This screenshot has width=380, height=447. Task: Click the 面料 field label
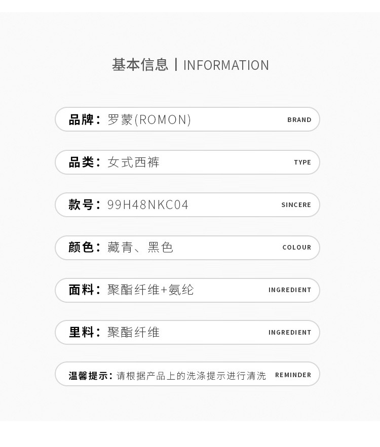pyautogui.click(x=81, y=290)
